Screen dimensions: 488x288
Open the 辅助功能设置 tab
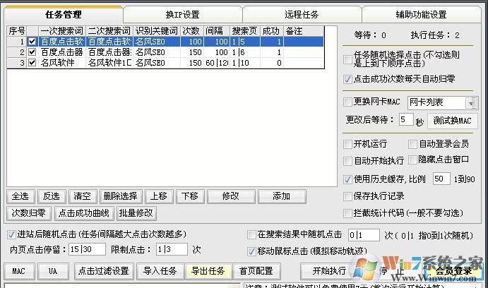pos(421,14)
